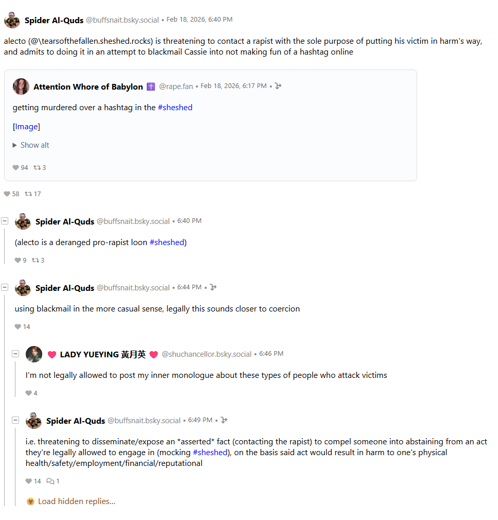Open the [Image] link in quoted post
498x520 pixels.
(26, 127)
